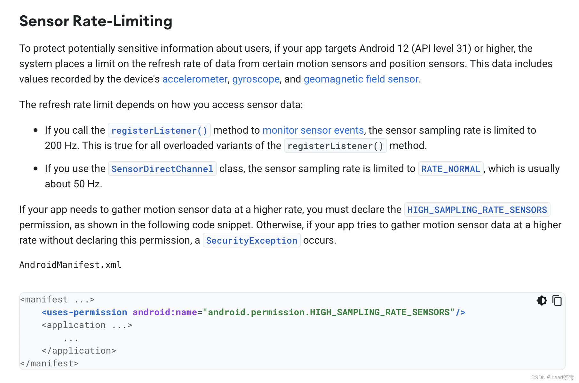Click the green android.permission string in the code
The width and height of the screenshot is (579, 383).
pyautogui.click(x=331, y=312)
